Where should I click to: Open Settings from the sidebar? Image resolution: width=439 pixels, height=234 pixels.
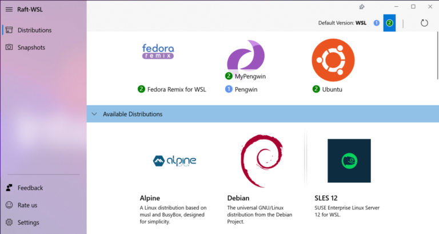28,223
